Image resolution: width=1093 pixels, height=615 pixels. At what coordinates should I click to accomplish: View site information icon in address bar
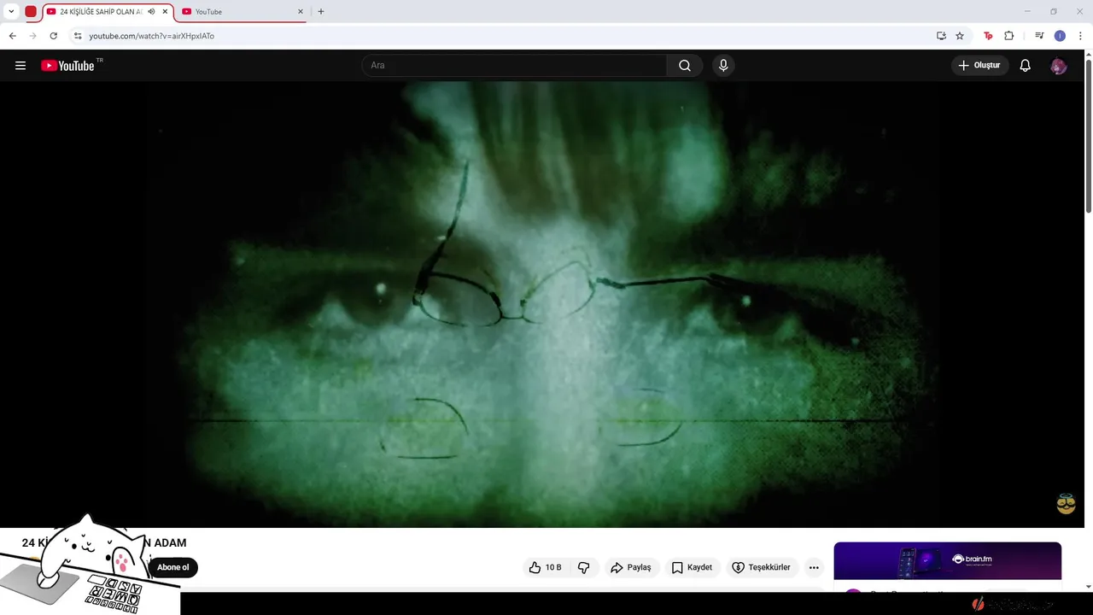[78, 36]
